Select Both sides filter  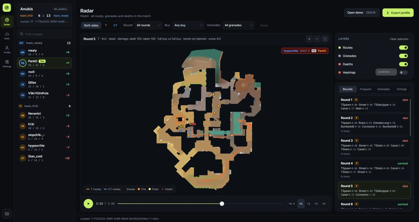click(x=91, y=25)
